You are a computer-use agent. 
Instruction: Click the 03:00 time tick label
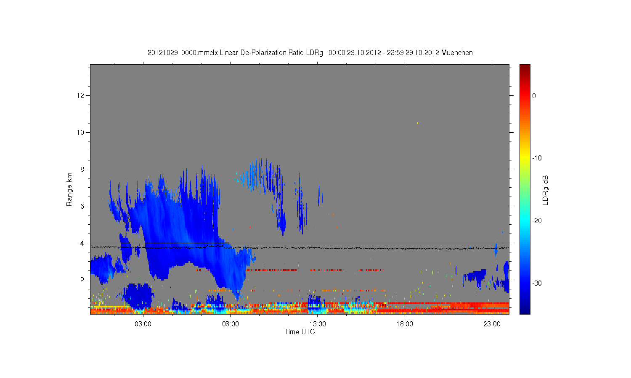143,324
